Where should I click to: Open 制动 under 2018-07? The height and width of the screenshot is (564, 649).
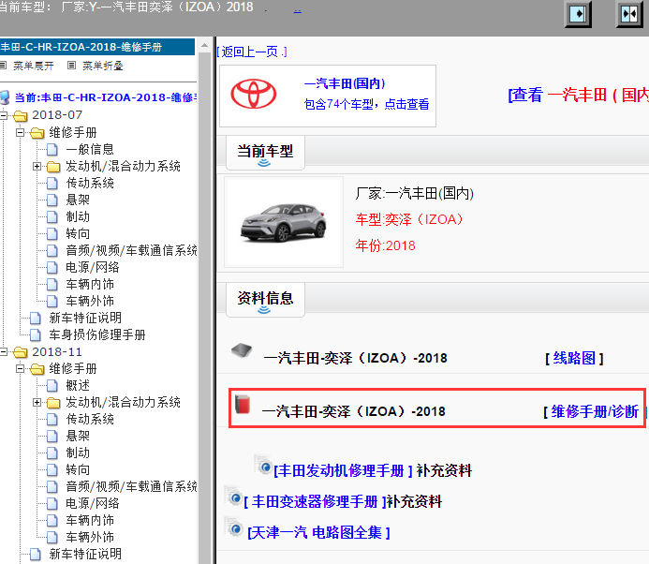[x=78, y=216]
